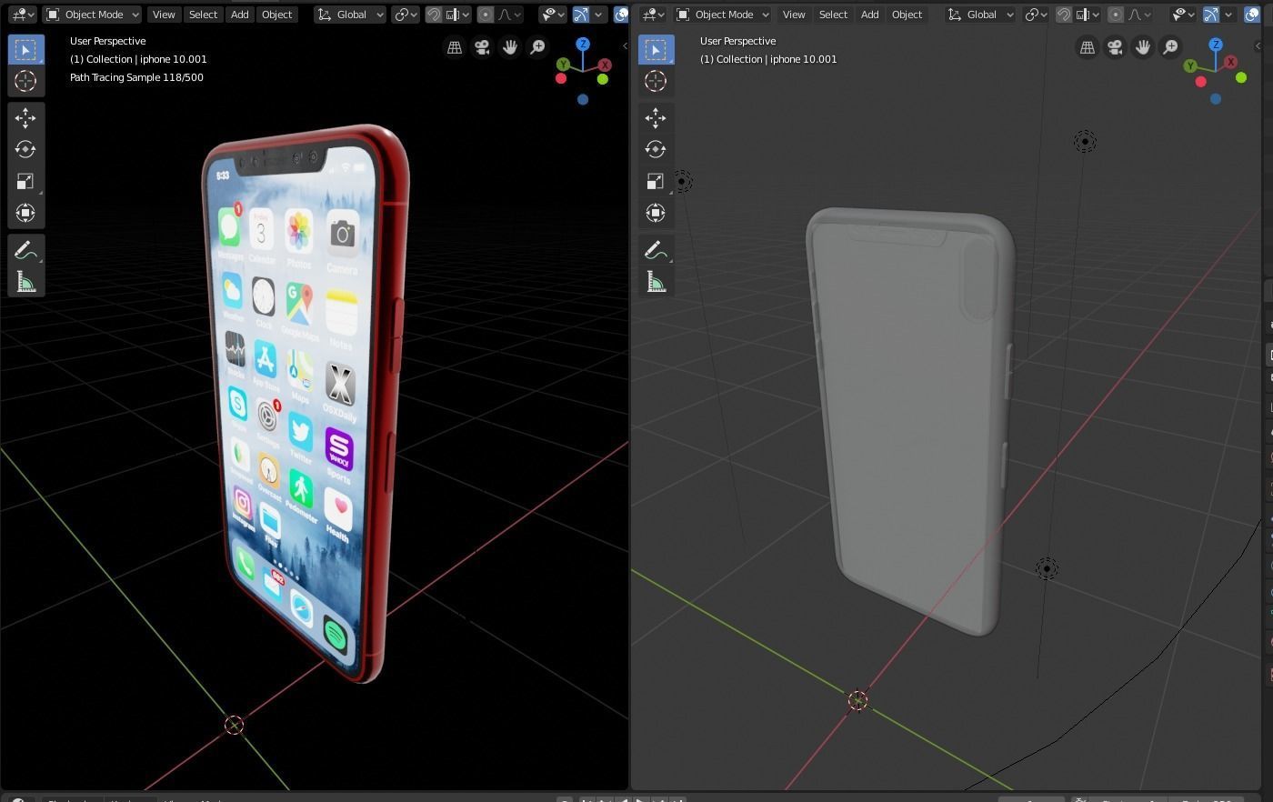Click green Y axis on right navigation gizmo
The width and height of the screenshot is (1273, 802).
(1190, 65)
